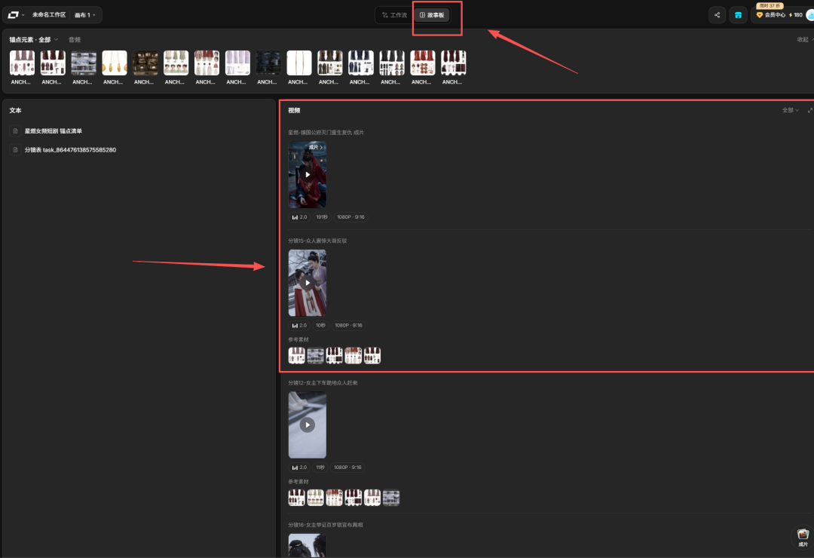Viewport: 814px width, 558px height.
Task: Open the 全部 filter in 视频 panel
Action: click(790, 110)
